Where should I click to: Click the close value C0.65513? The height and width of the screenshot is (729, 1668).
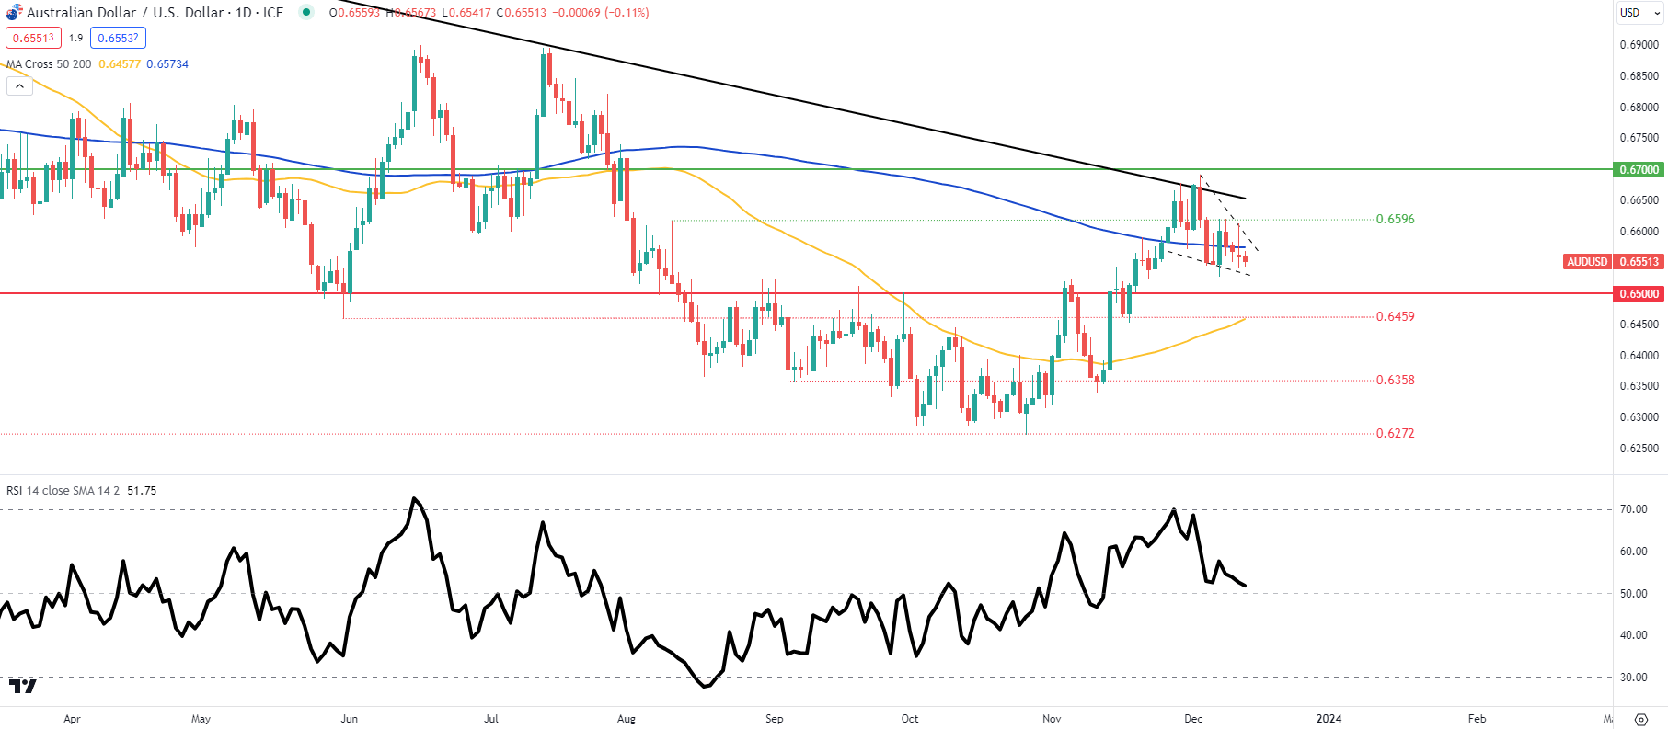522,13
